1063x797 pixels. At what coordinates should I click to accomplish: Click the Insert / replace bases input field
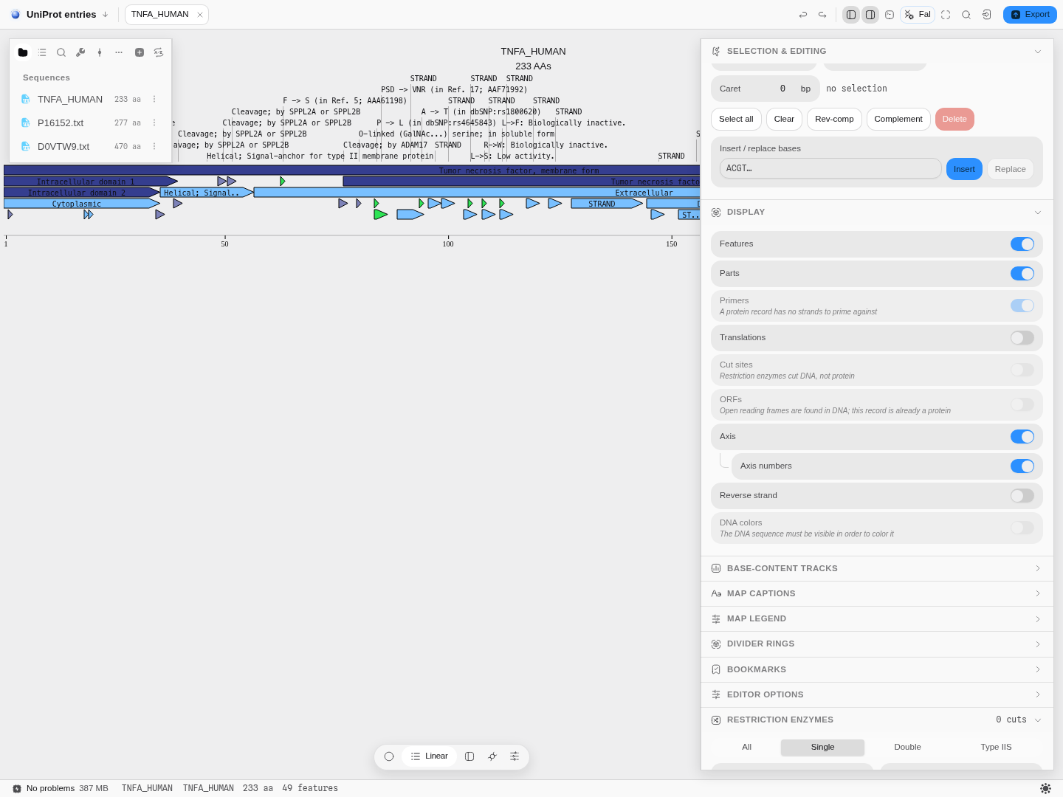tap(830, 169)
